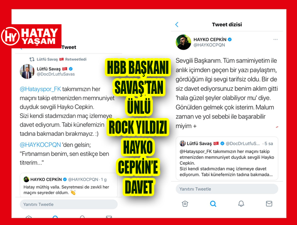Open quoted Lütfü Savaş tweet card
The height and width of the screenshot is (225, 297).
(227, 158)
